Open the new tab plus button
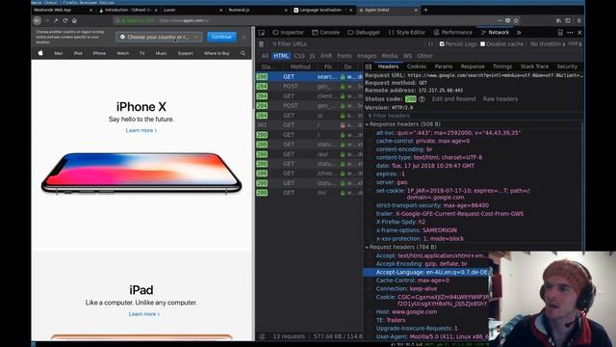This screenshot has width=616, height=347. 425,10
